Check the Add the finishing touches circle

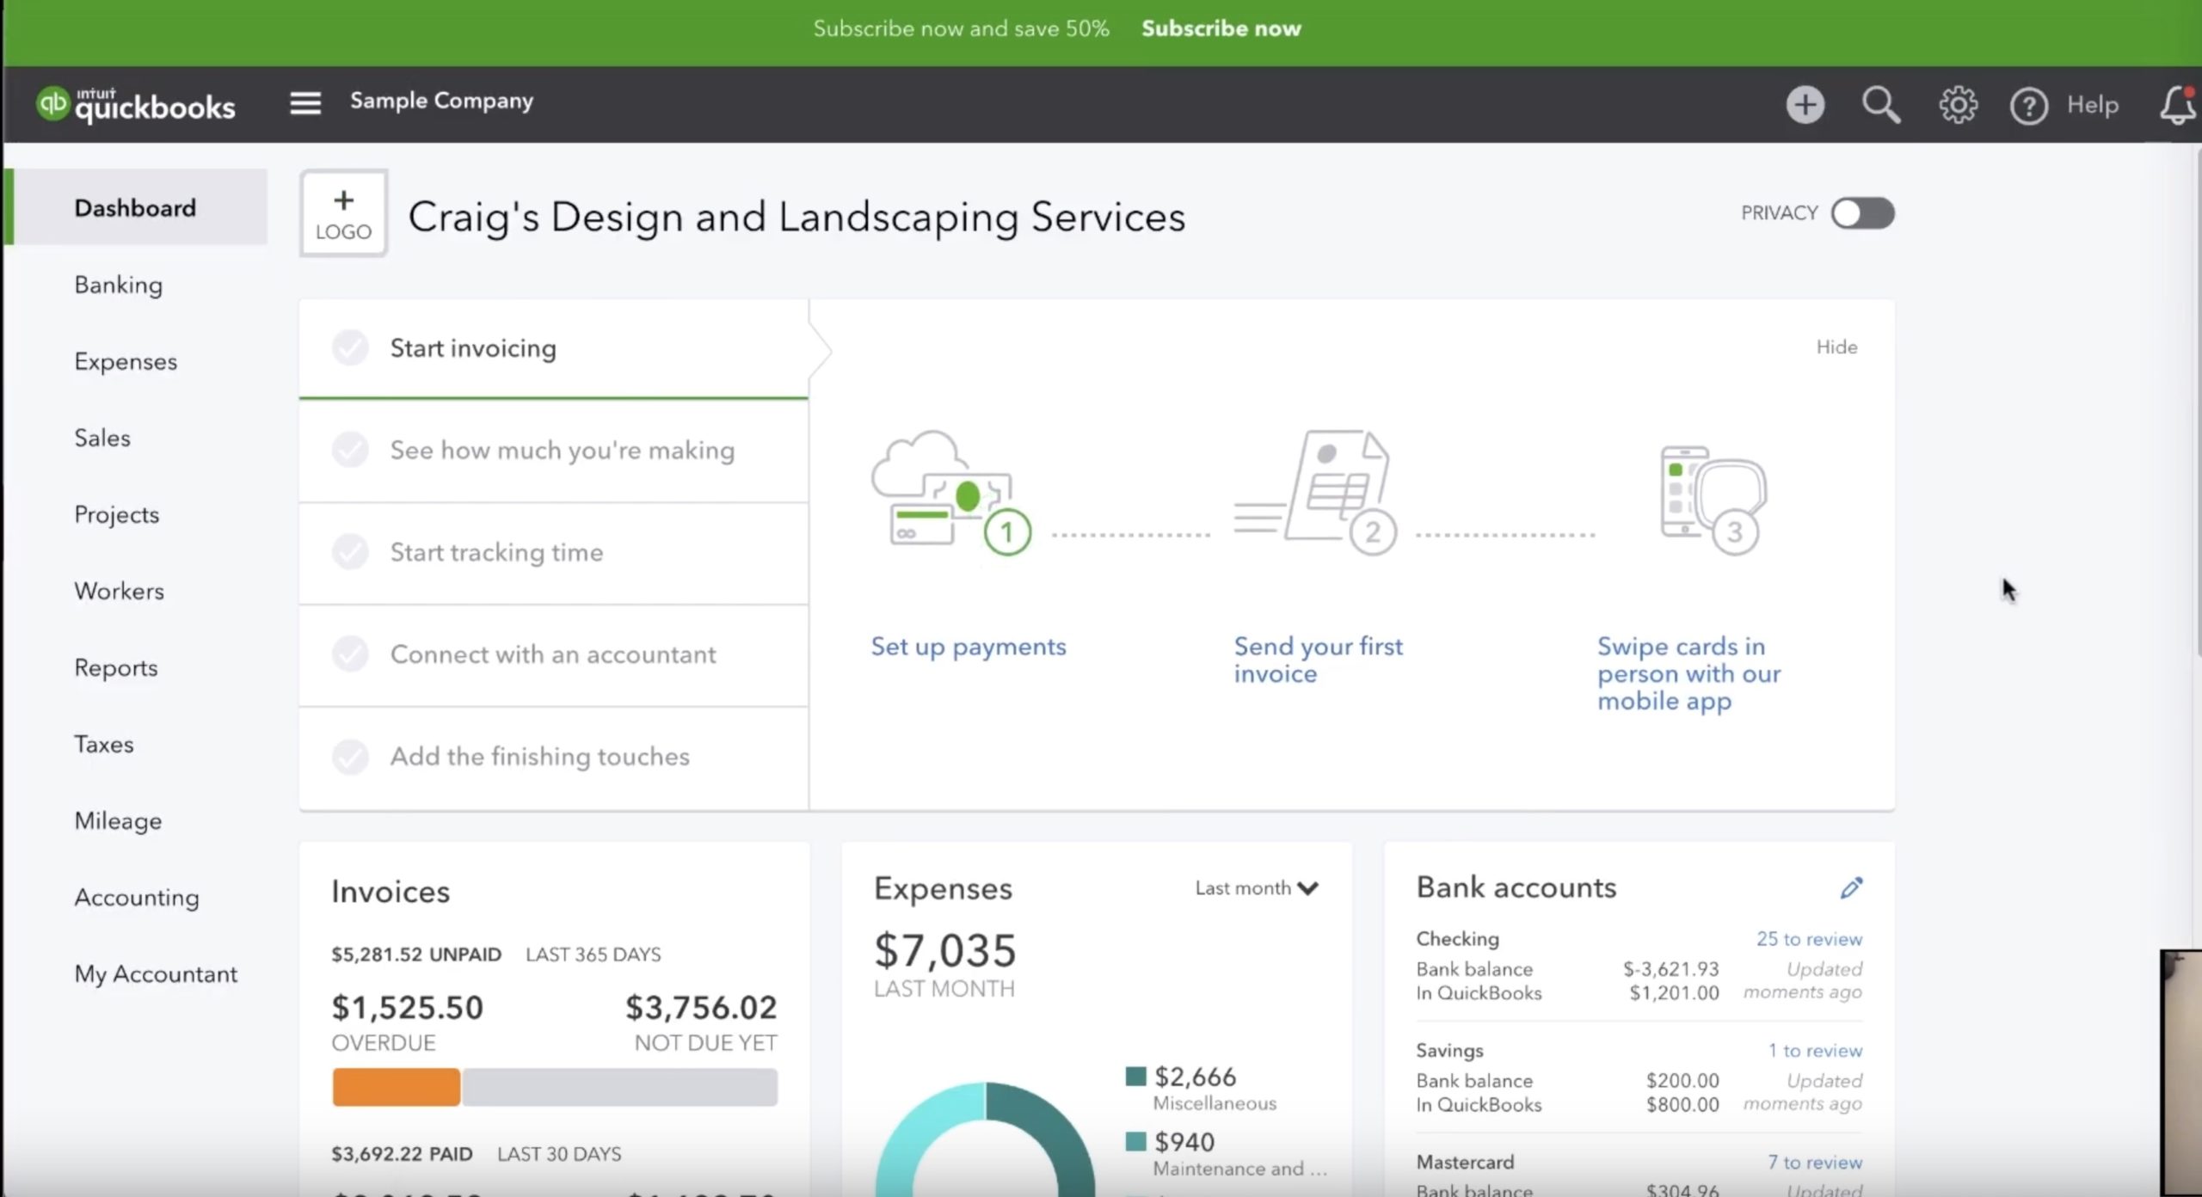coord(350,757)
